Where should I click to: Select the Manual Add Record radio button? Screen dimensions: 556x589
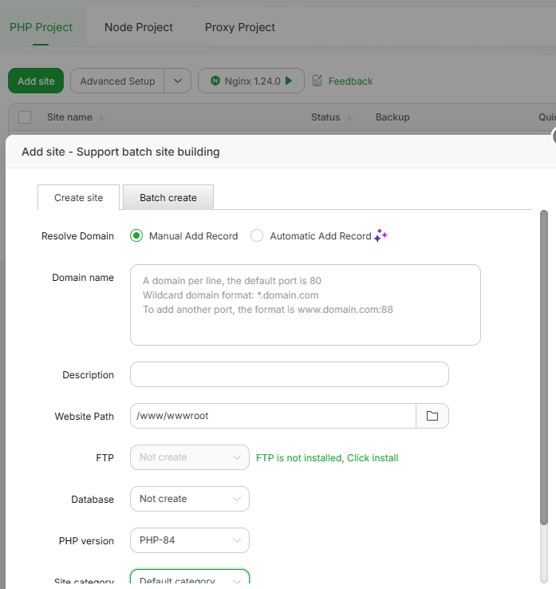[136, 235]
